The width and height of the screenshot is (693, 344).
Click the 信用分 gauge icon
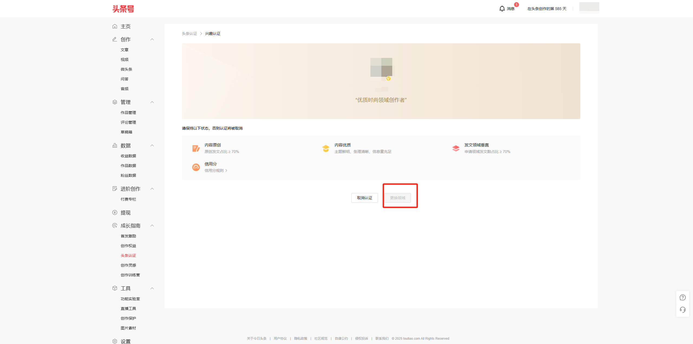pyautogui.click(x=196, y=167)
